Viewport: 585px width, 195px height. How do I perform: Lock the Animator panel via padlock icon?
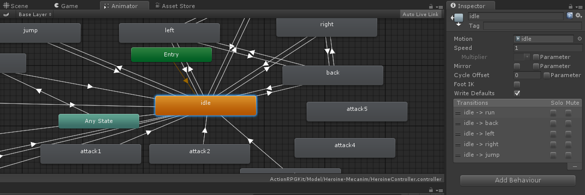(431, 7)
